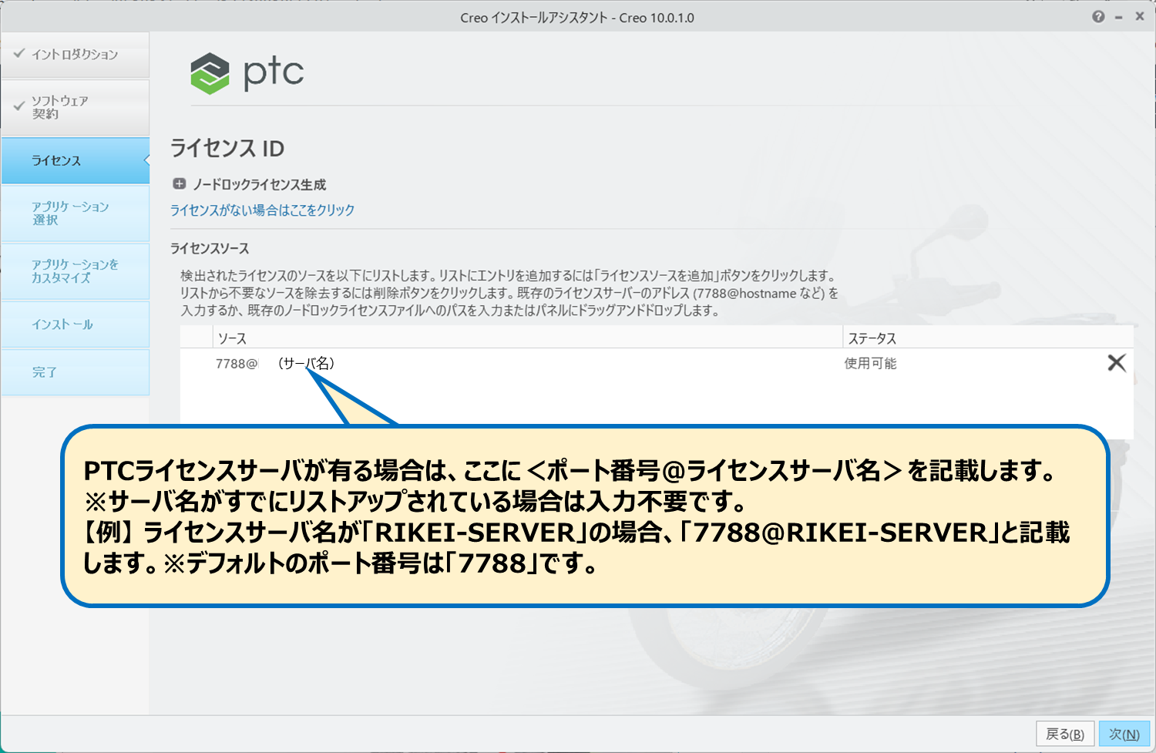Select the 完了 step in sidebar
The image size is (1156, 753).
(x=75, y=372)
